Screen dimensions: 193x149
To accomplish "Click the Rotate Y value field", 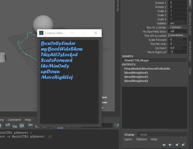I will coord(178,3).
